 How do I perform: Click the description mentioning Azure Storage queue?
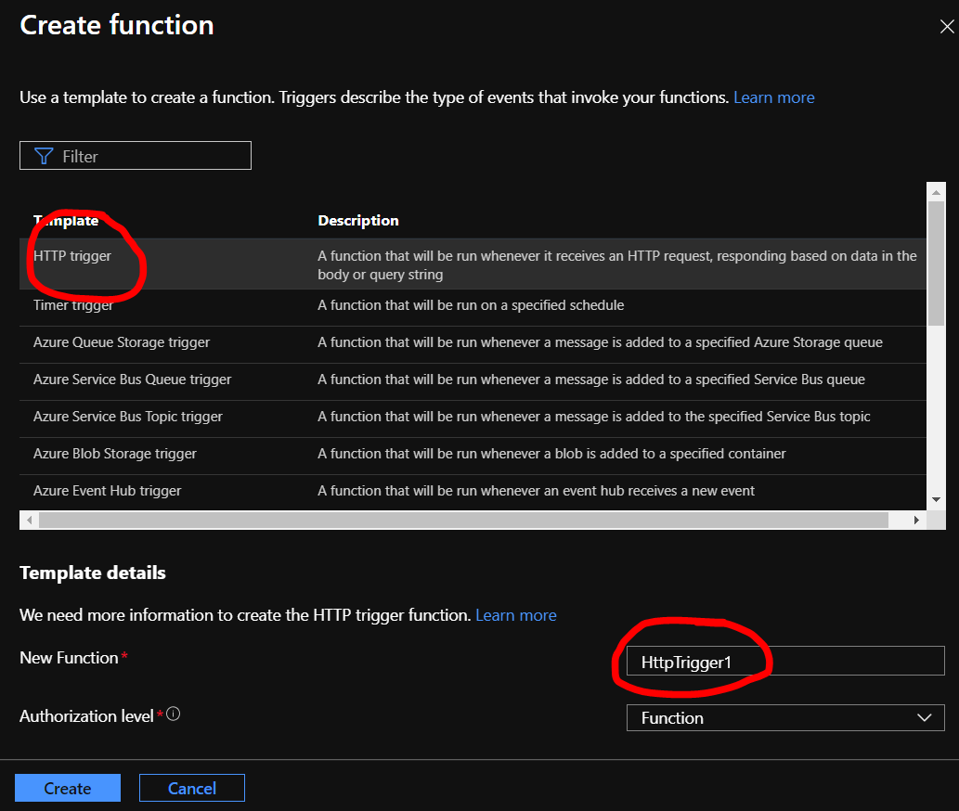tap(600, 342)
